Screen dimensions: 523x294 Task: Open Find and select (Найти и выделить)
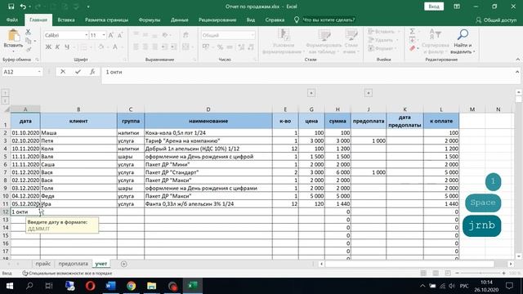point(463,42)
